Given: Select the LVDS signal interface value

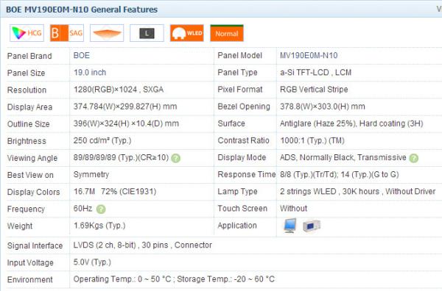Looking at the screenshot, I should pos(143,245).
